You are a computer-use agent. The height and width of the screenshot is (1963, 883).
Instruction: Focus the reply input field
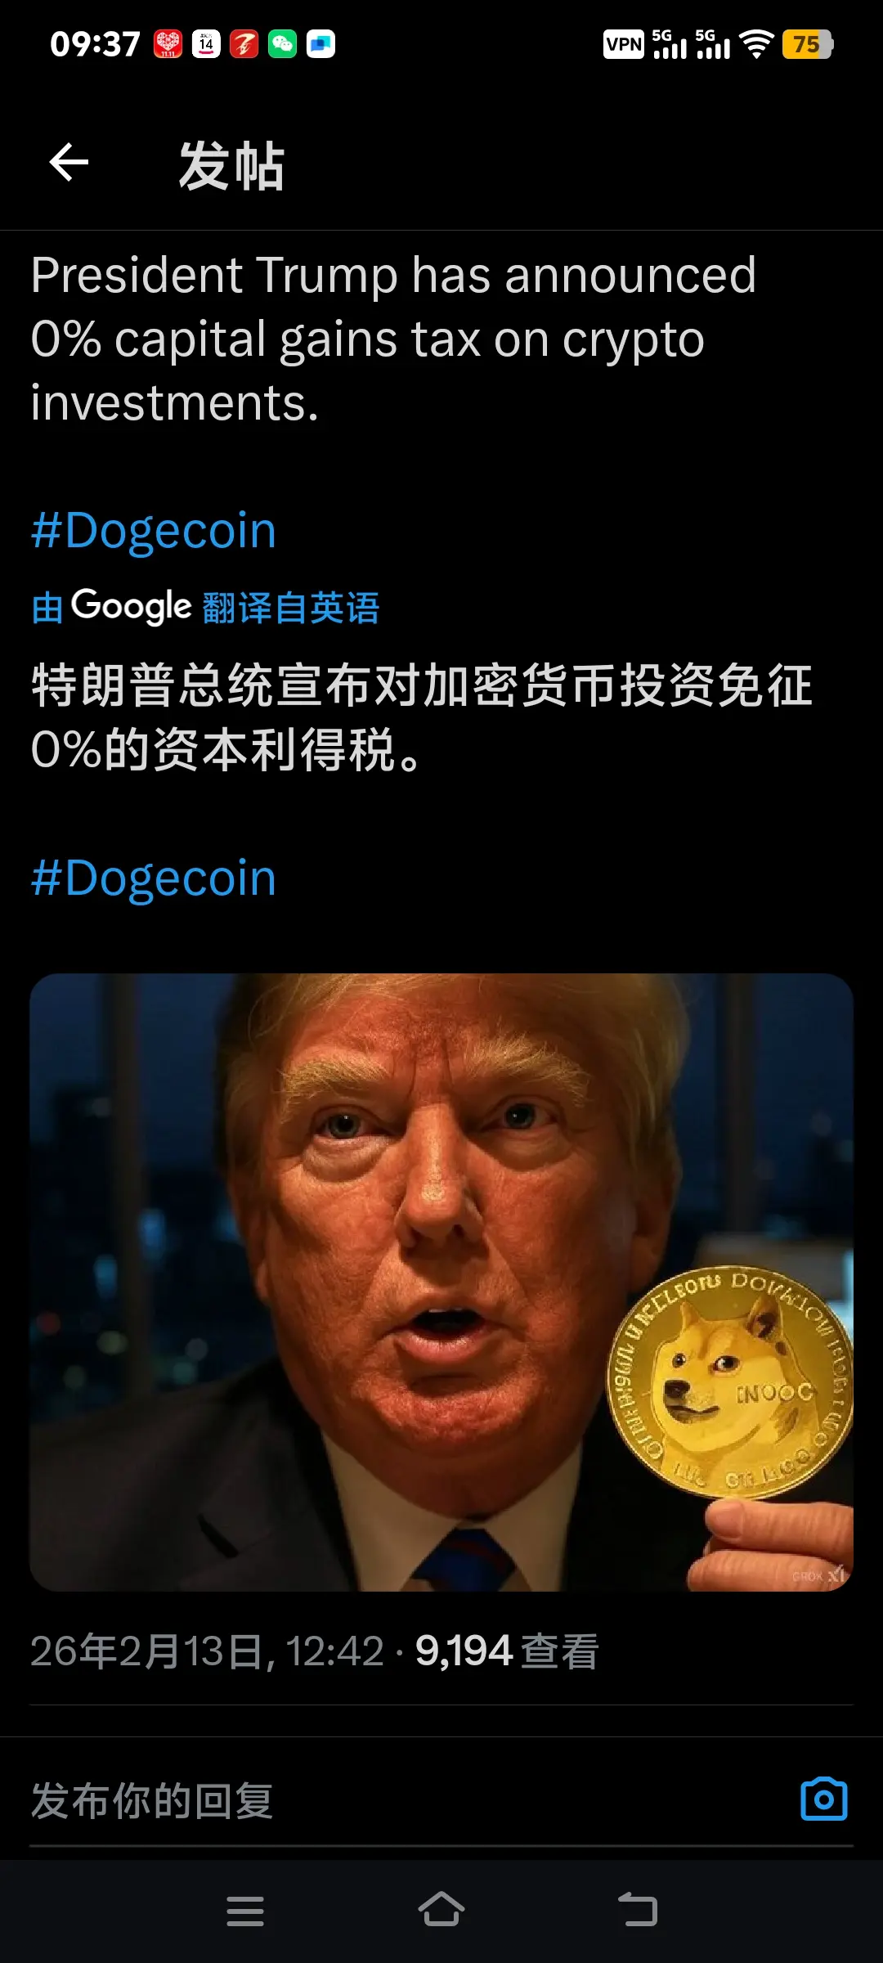[409, 1800]
